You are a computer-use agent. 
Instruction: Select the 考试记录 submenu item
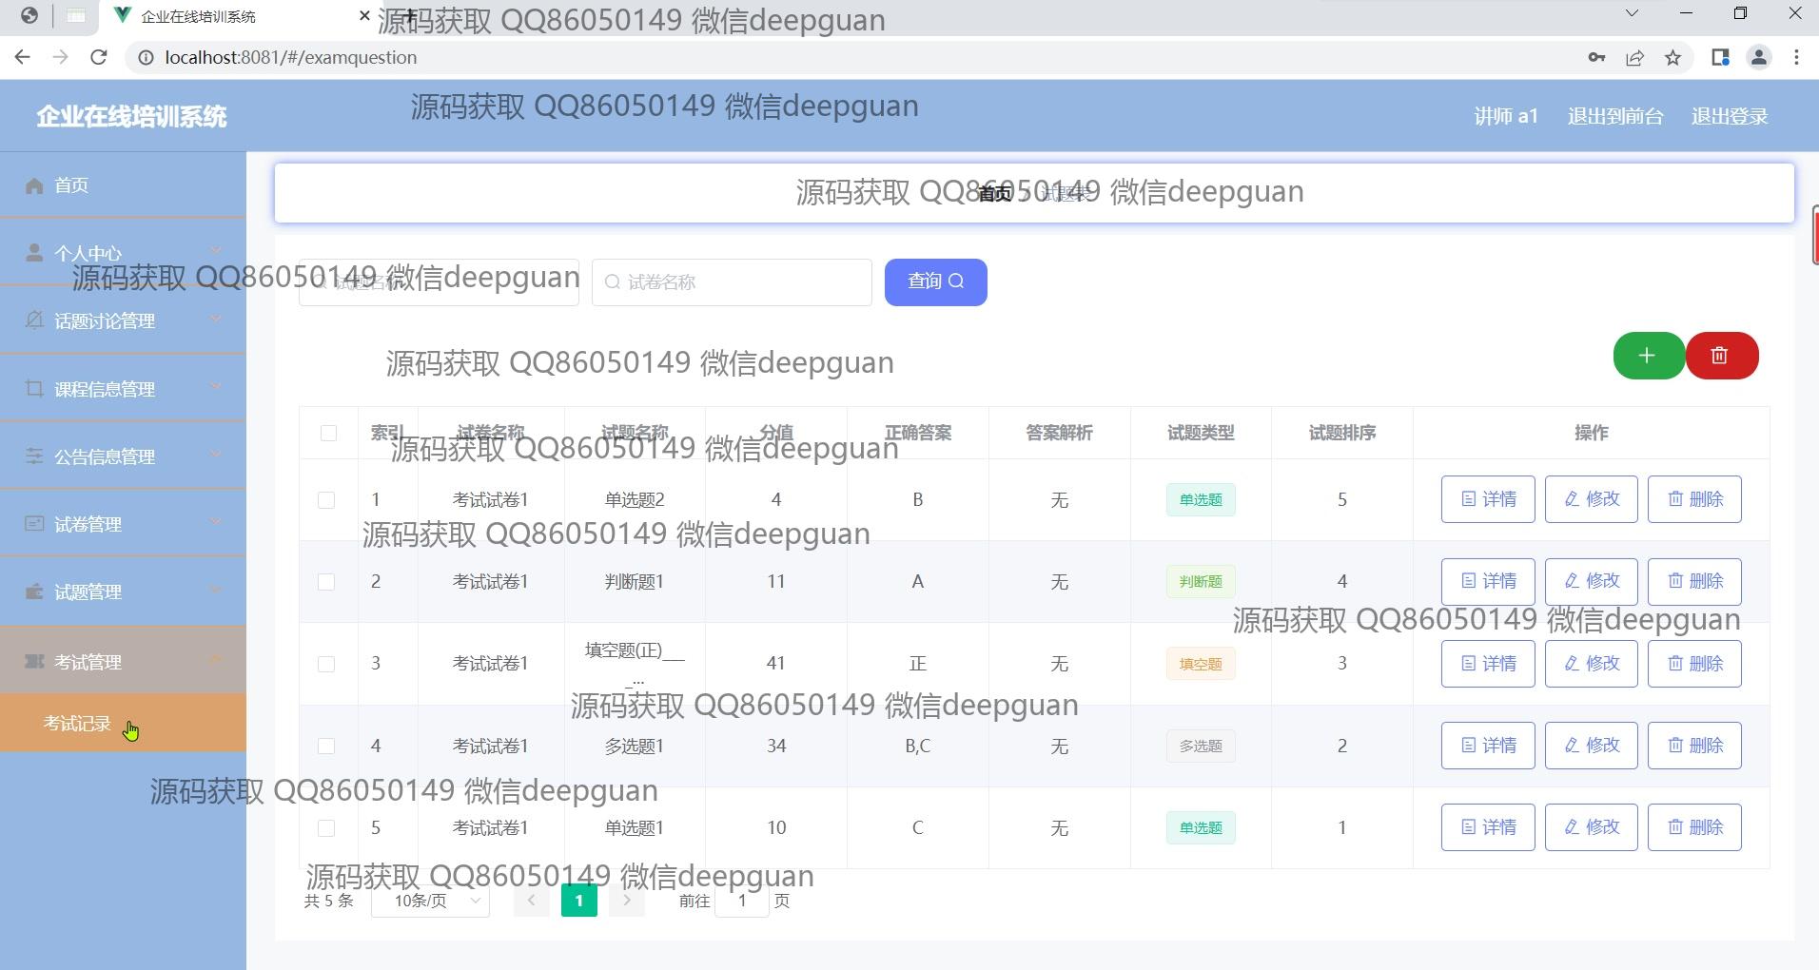[77, 724]
